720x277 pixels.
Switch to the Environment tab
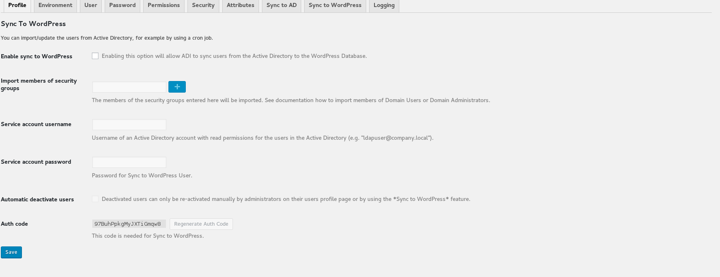pos(55,5)
